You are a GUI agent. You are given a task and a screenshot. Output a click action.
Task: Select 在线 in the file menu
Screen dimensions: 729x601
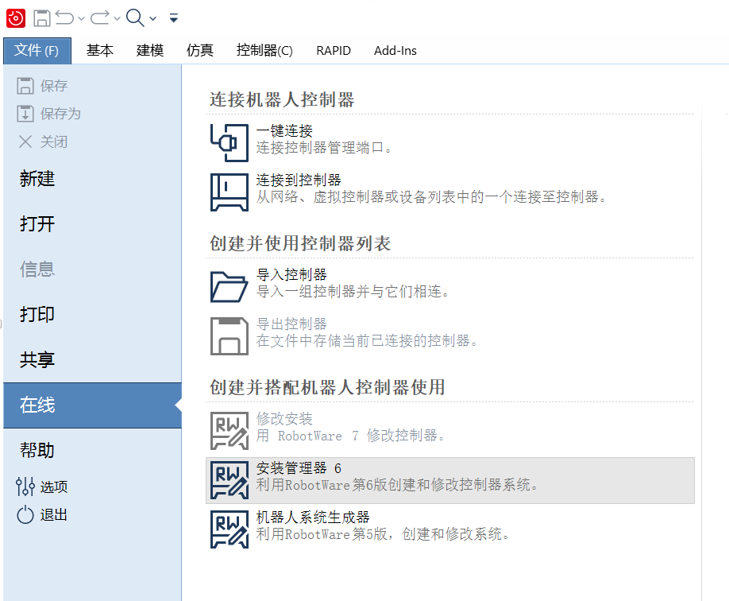tap(92, 405)
